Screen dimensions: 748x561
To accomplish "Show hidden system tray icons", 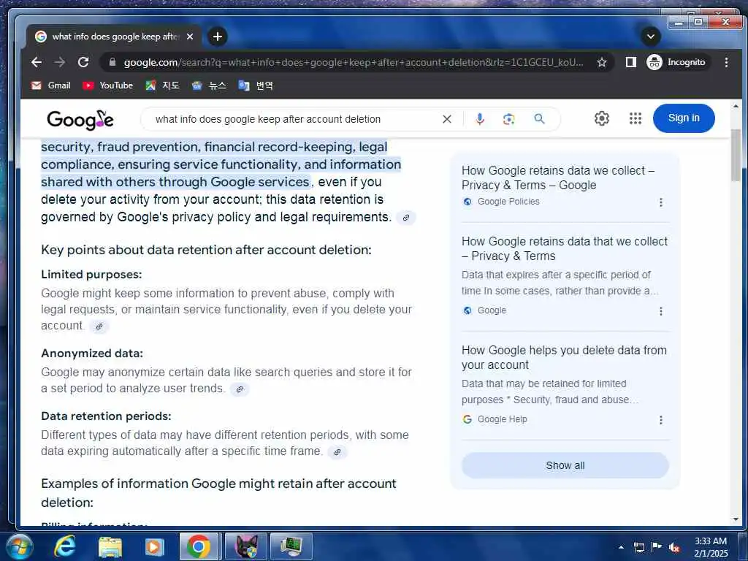I will click(x=621, y=547).
